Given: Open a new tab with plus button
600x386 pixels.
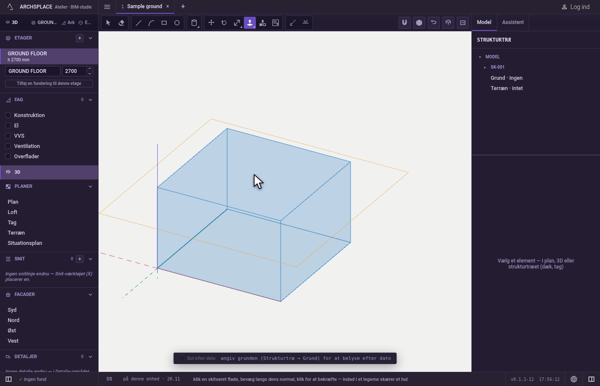Looking at the screenshot, I should tap(183, 6).
